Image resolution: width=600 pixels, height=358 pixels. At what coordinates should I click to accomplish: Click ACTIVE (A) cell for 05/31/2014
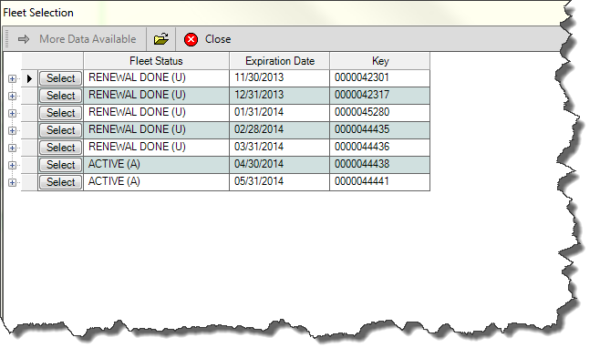pyautogui.click(x=156, y=182)
